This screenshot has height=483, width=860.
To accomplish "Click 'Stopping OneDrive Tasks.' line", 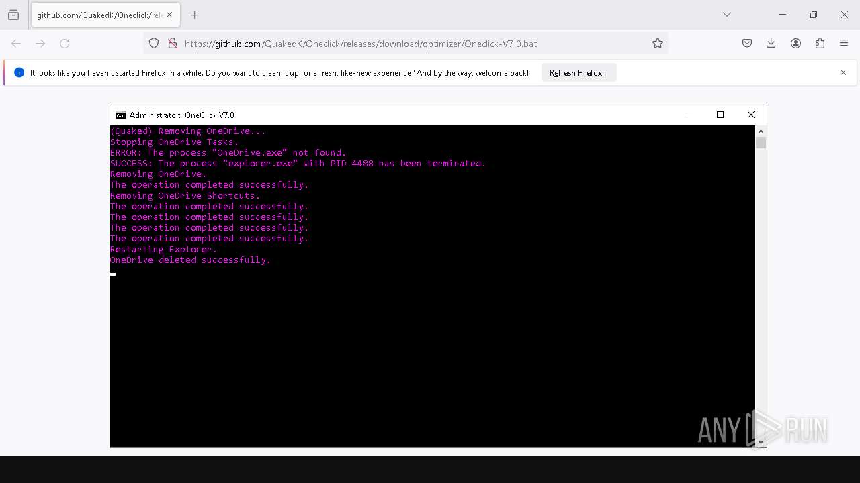I will tap(175, 142).
